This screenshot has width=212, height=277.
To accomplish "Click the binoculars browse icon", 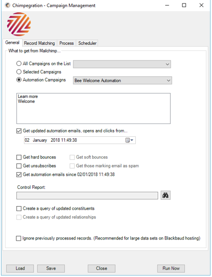I will (166, 195).
